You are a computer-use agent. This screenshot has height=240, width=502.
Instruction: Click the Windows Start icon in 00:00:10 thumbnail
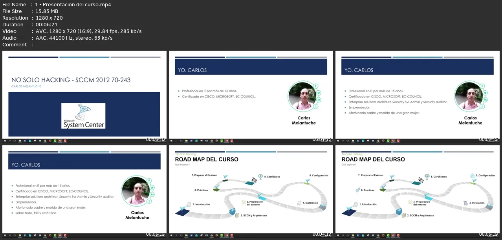pos(5,140)
